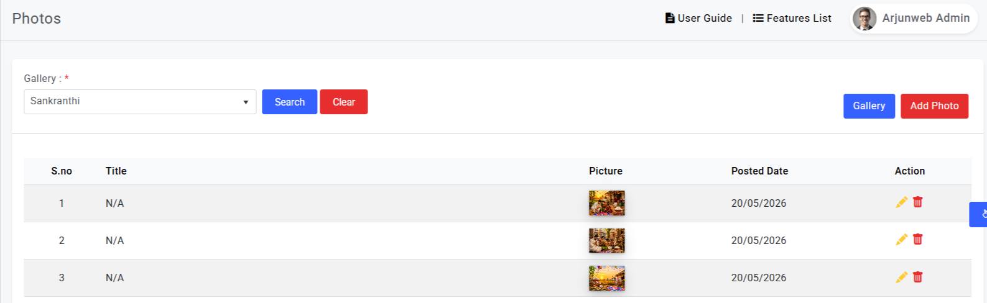Click the blue Search button
The image size is (987, 303).
click(x=289, y=102)
